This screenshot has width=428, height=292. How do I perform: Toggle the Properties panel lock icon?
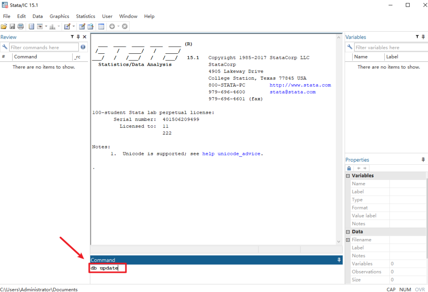tap(349, 168)
